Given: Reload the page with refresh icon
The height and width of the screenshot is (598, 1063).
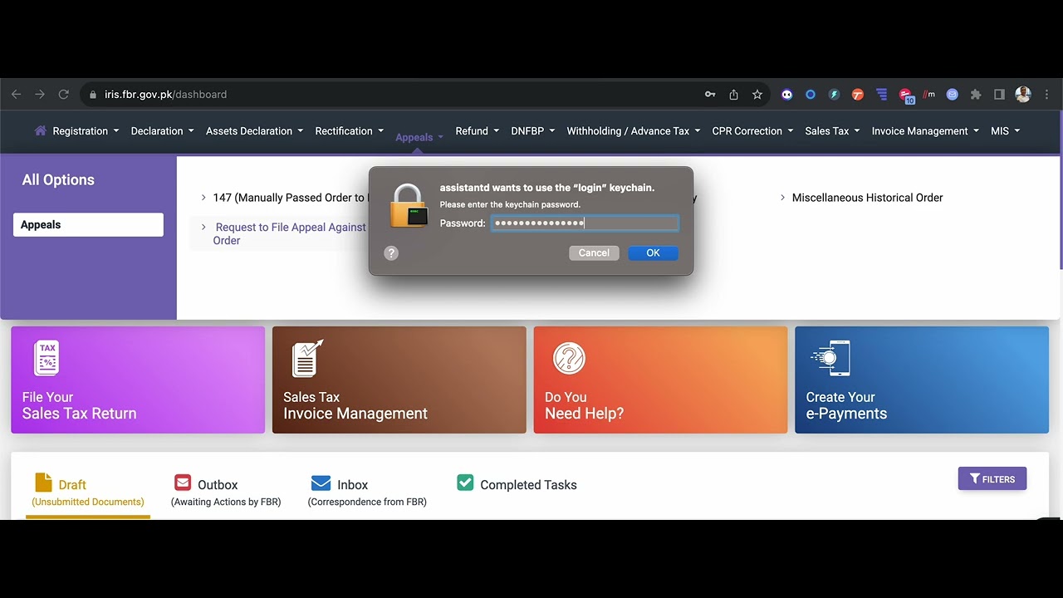Looking at the screenshot, I should pos(63,95).
